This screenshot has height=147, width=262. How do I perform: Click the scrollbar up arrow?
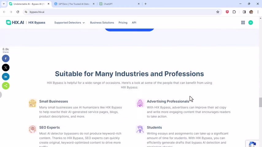click(x=260, y=18)
